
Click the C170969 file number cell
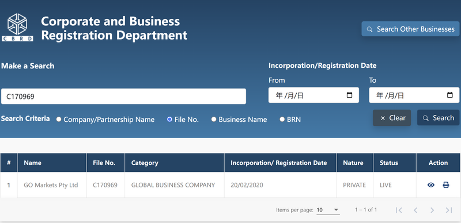[105, 185]
